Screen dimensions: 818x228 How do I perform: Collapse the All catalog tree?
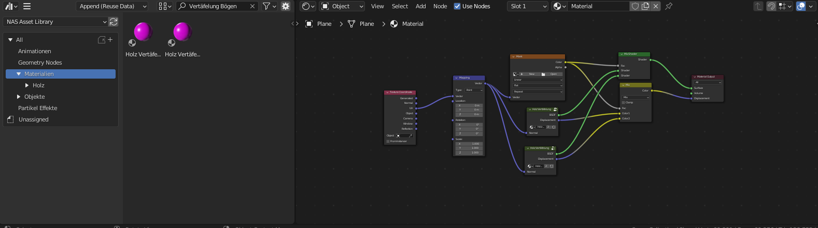(10, 40)
